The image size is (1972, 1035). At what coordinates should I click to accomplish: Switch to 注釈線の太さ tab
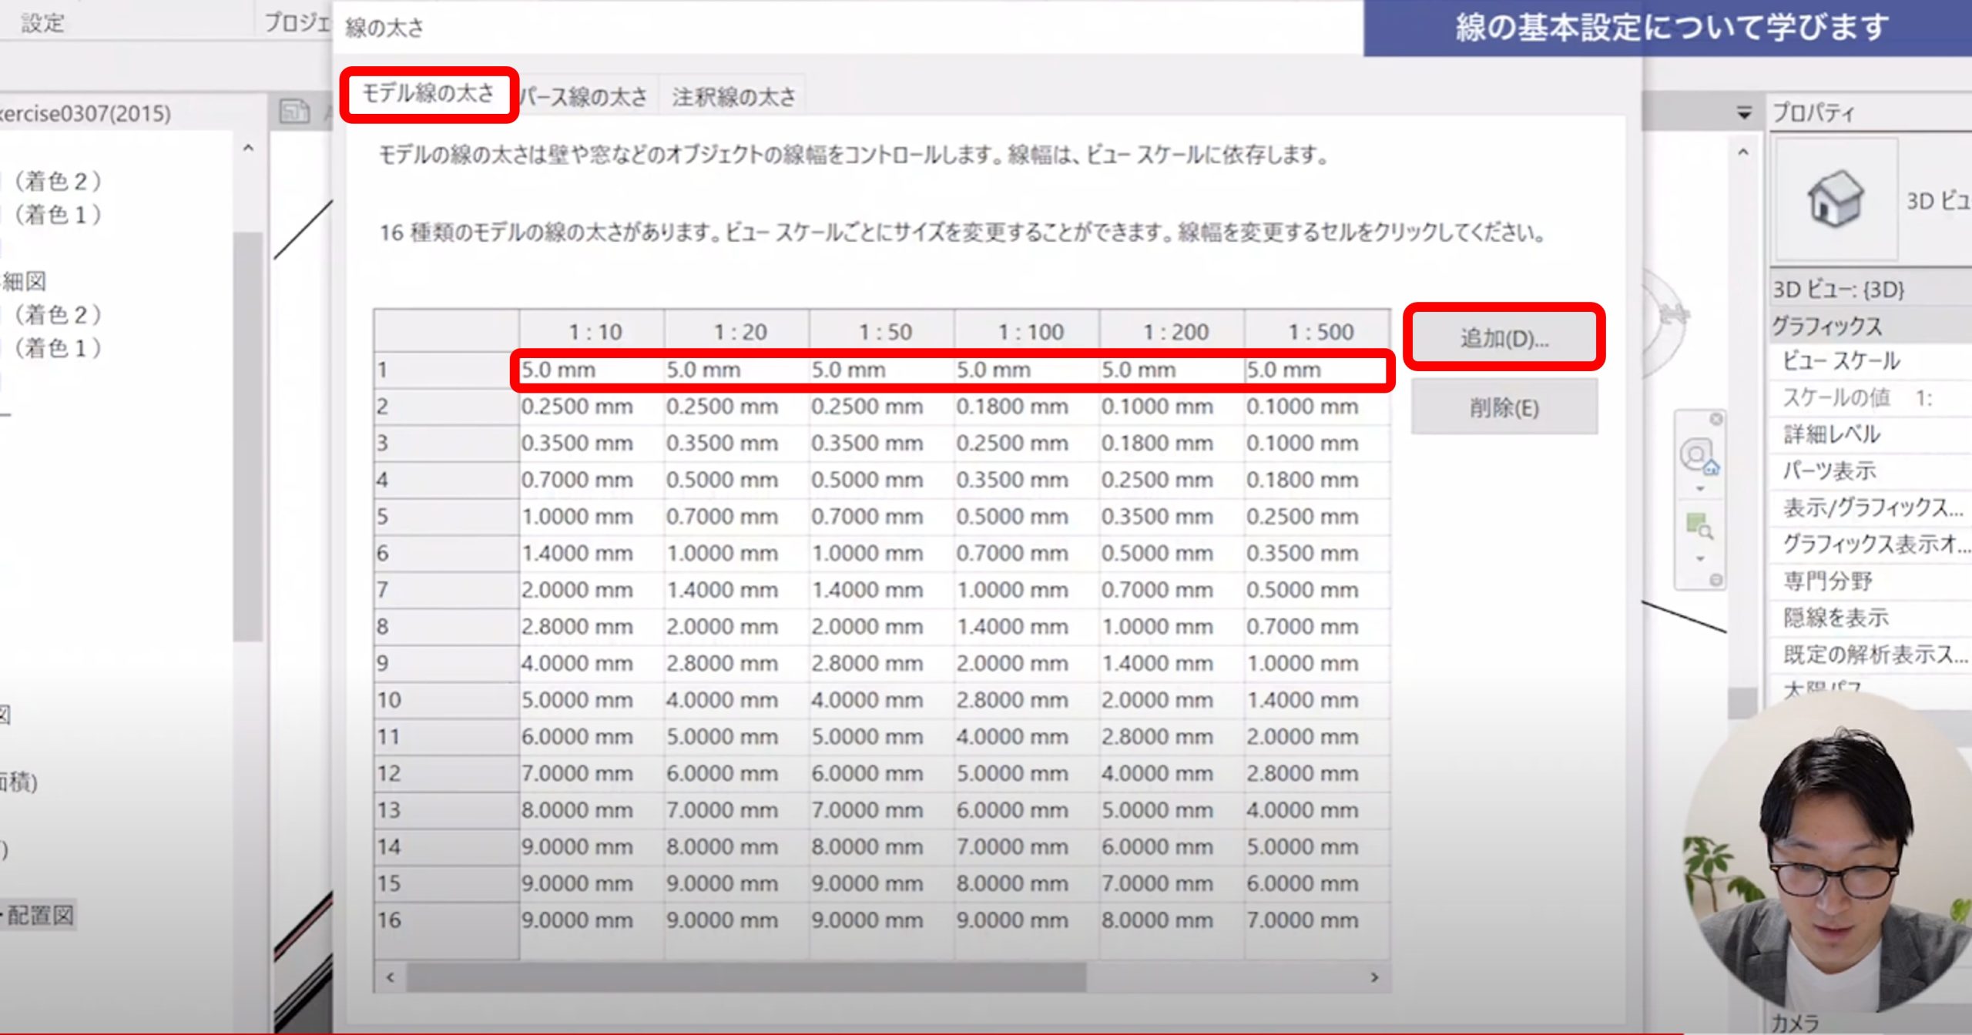click(x=733, y=97)
